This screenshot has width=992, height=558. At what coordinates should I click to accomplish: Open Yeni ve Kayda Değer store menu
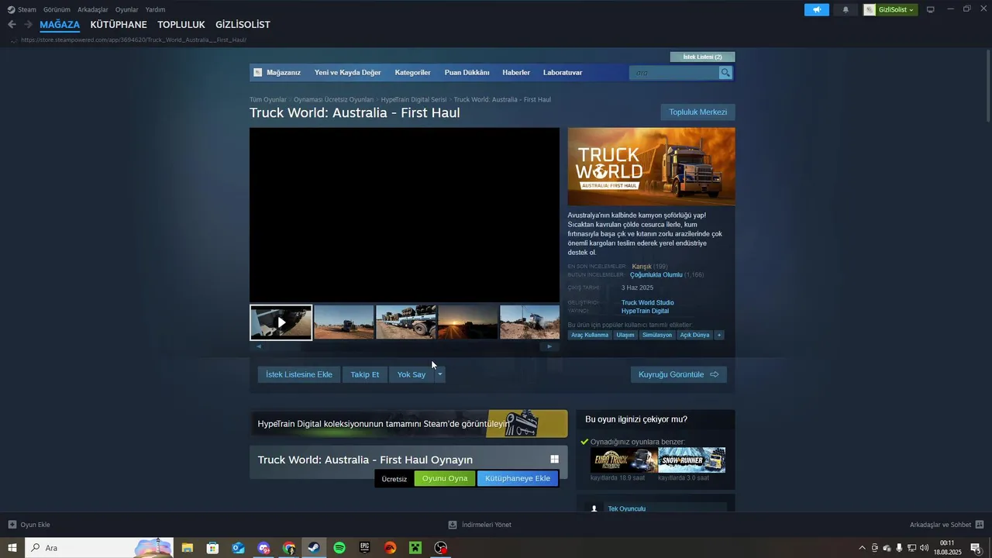click(348, 73)
